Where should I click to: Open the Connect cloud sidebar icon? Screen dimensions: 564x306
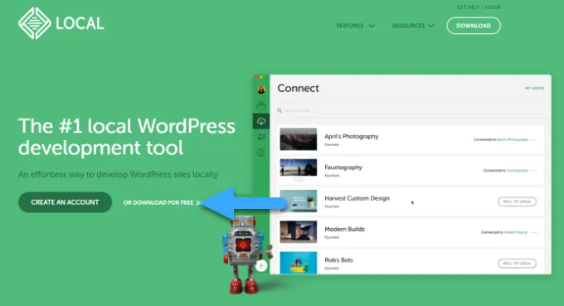(261, 121)
